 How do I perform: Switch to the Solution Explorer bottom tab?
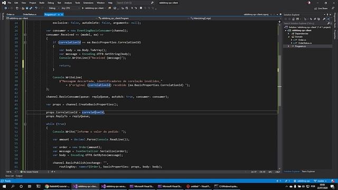pyautogui.click(x=292, y=172)
